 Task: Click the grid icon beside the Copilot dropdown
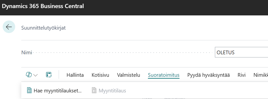(x=49, y=75)
